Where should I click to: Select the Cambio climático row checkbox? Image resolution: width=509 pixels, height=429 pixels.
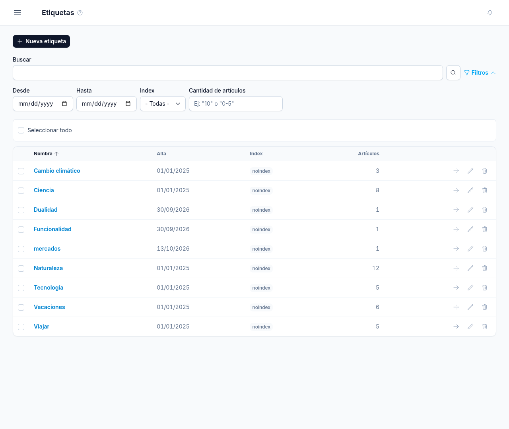pyautogui.click(x=21, y=171)
